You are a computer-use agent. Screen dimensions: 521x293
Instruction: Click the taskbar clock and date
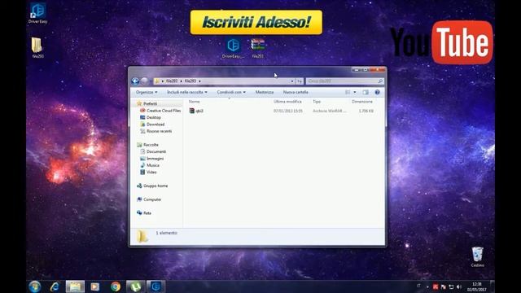pos(477,286)
